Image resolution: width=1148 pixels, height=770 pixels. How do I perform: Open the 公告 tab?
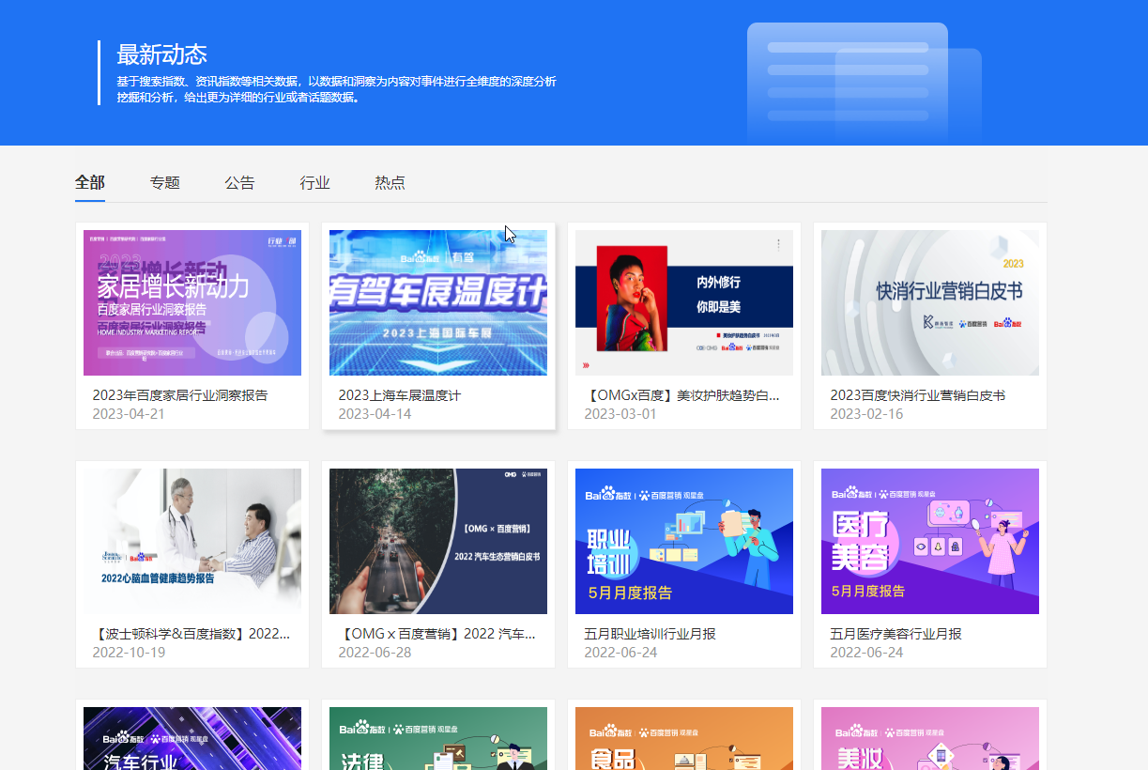(x=240, y=182)
